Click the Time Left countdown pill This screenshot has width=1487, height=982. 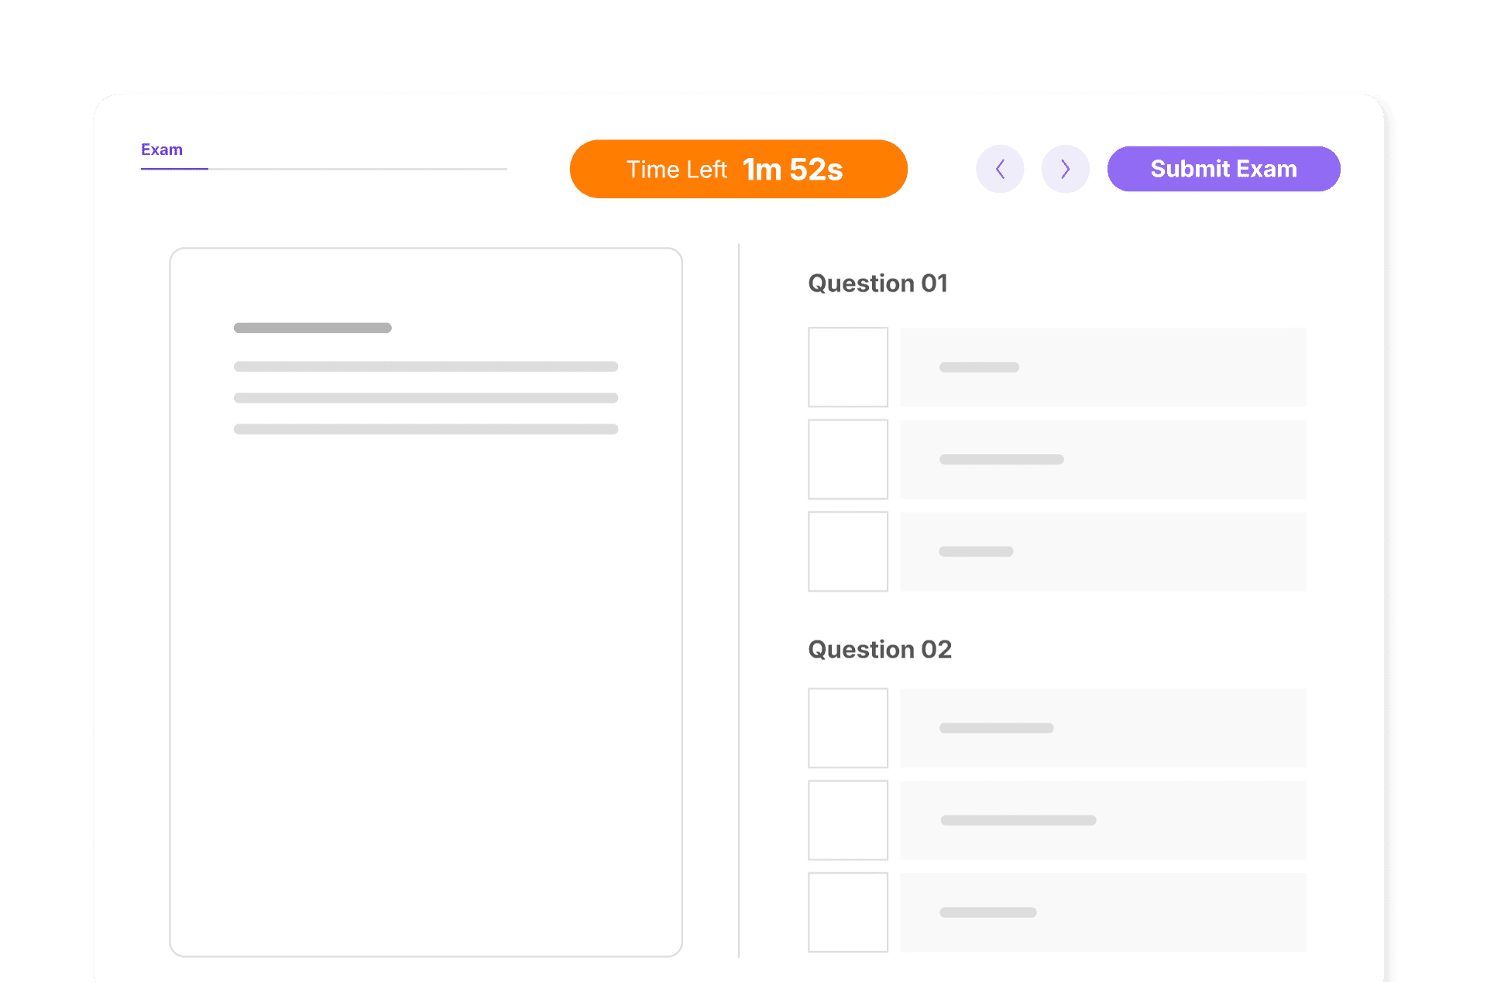(738, 169)
